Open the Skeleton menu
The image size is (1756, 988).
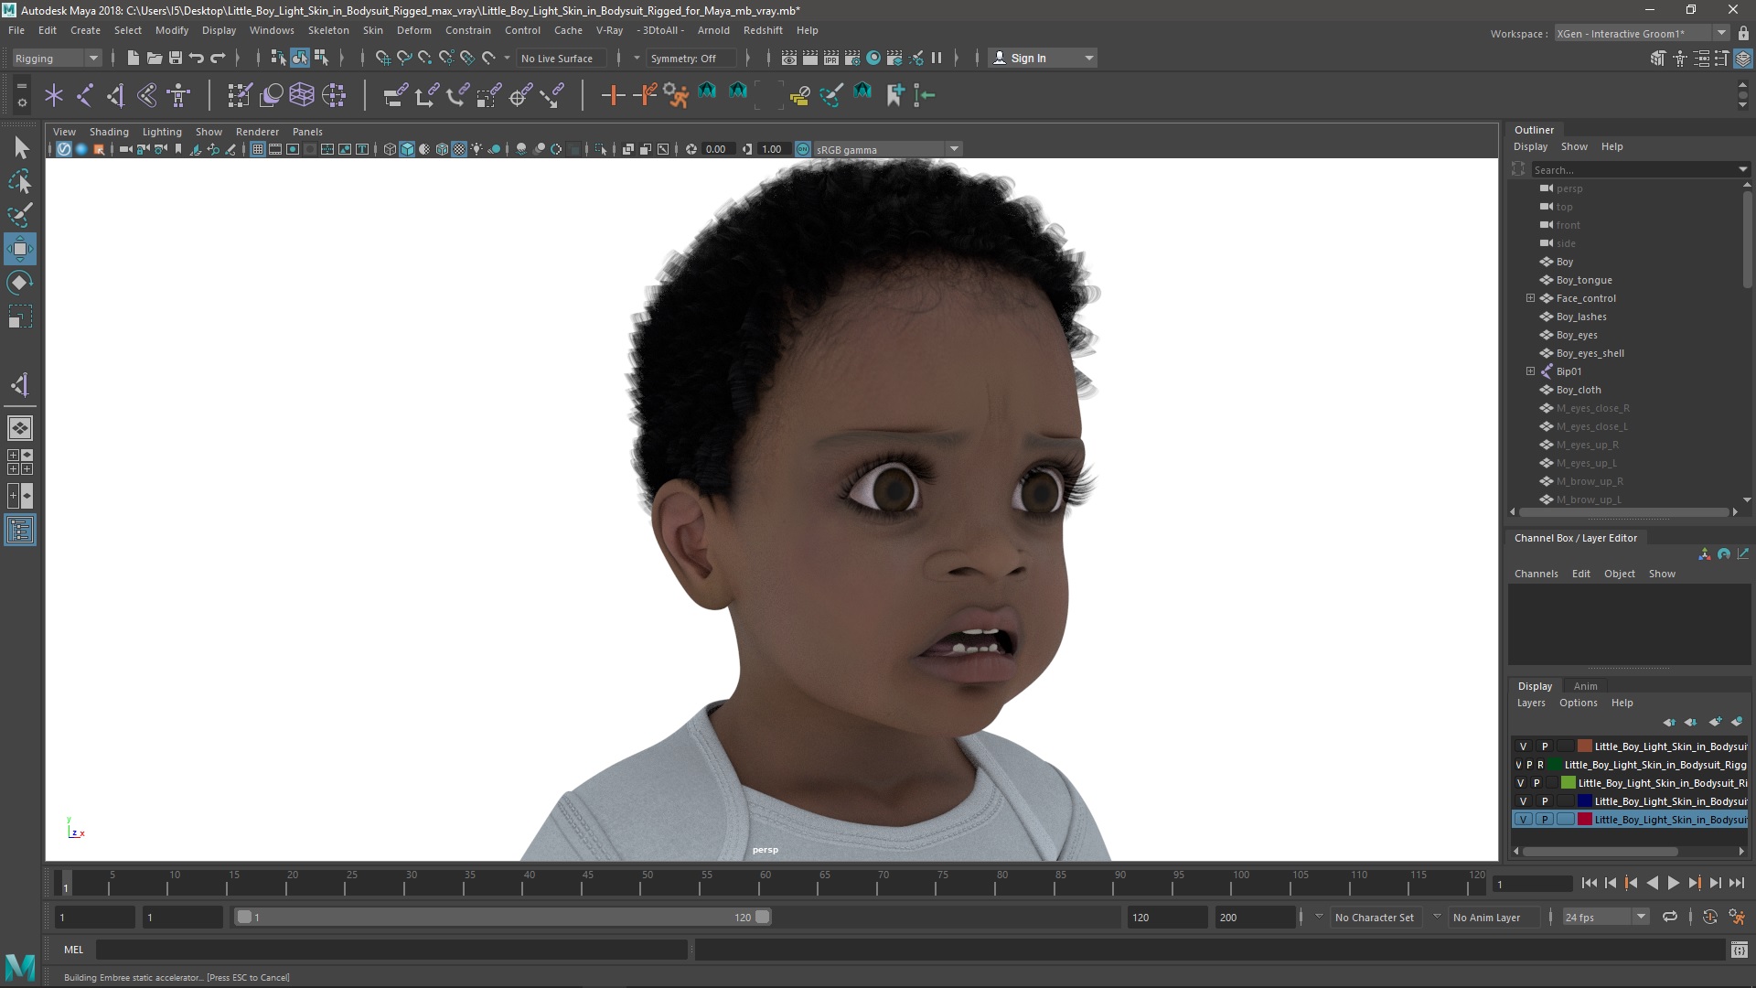[x=328, y=30]
